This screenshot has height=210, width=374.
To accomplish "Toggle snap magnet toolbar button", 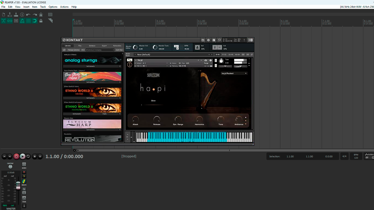I will click(35, 21).
